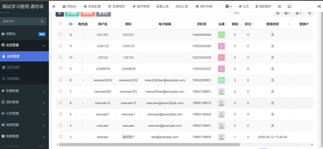Click the horizontal scrollbar thumb under the table

pos(150,145)
